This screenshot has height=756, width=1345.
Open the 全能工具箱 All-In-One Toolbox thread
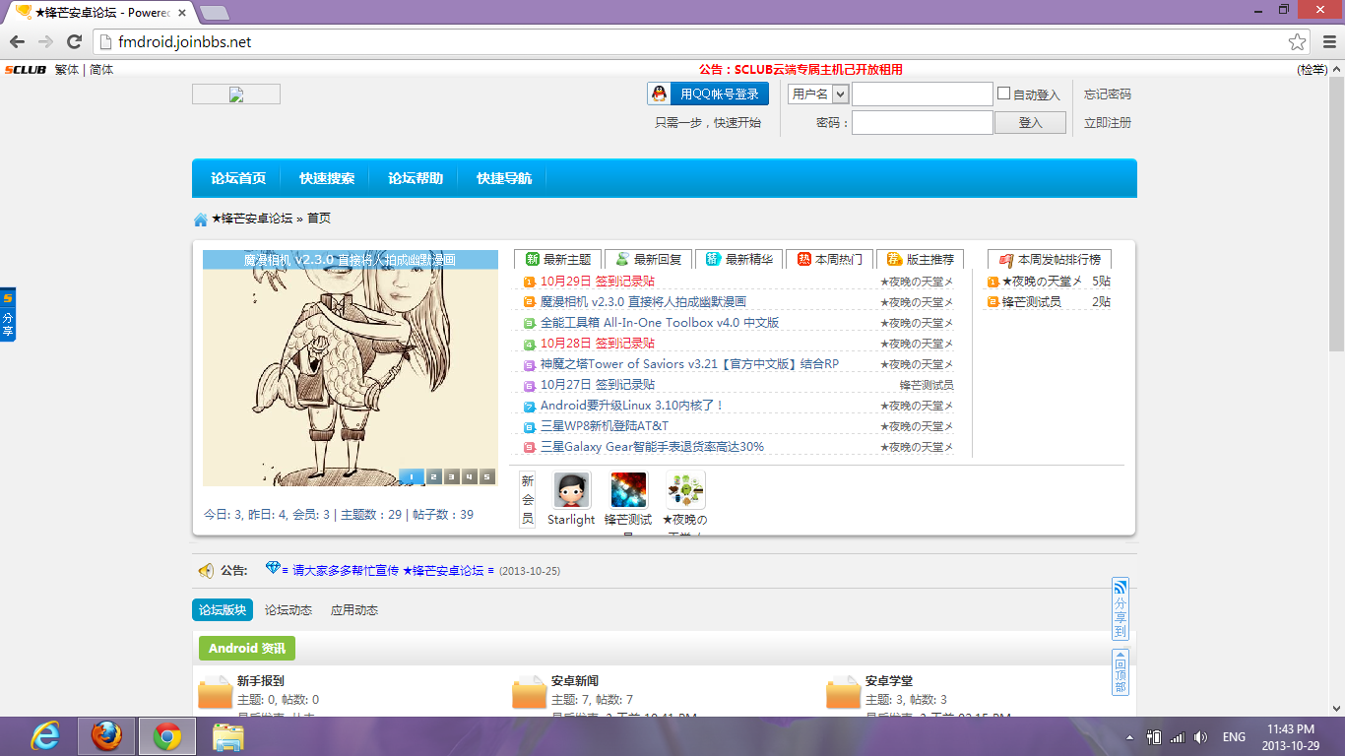click(x=660, y=323)
